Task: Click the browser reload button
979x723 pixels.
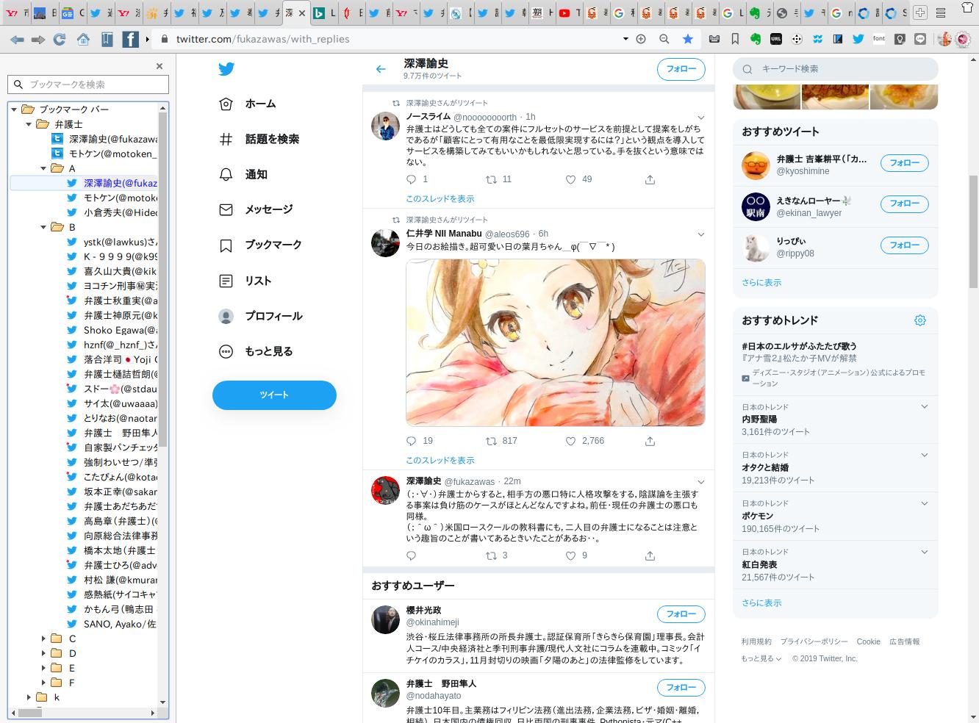Action: pyautogui.click(x=60, y=39)
